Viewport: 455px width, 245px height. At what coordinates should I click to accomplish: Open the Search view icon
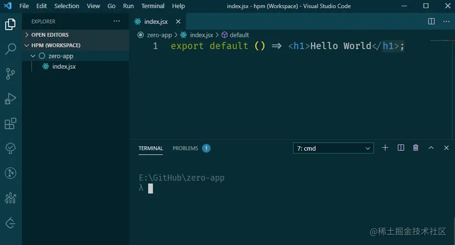(10, 49)
